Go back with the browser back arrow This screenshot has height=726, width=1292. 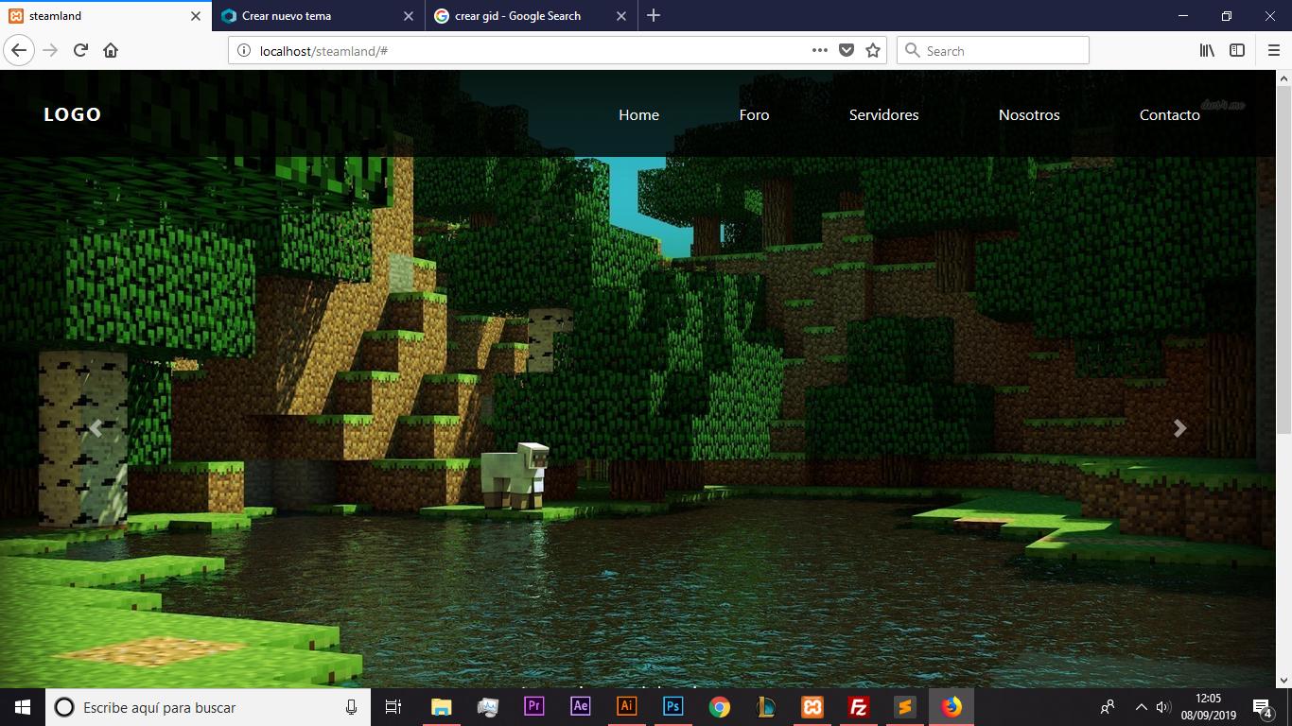pos(19,50)
